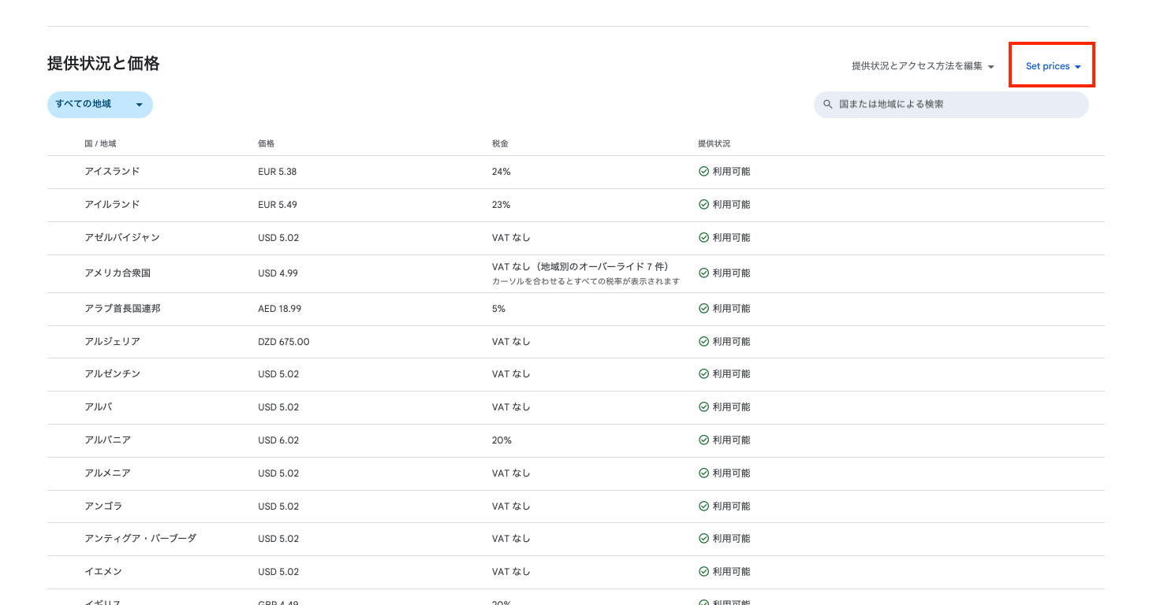Click the available check icon for アルジェリア
Screen dimensions: 1164x605
coord(703,341)
